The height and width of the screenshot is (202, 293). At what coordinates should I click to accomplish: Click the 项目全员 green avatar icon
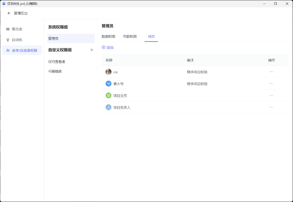click(108, 96)
